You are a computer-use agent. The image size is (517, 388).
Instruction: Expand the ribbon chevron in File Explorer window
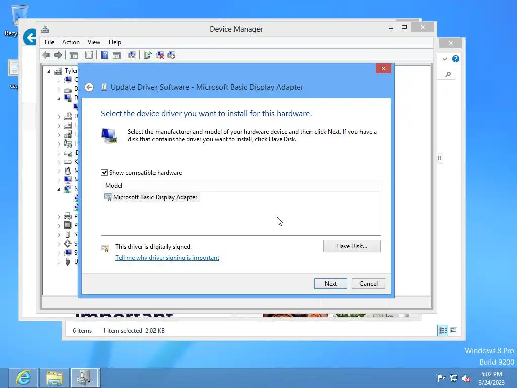point(445,59)
